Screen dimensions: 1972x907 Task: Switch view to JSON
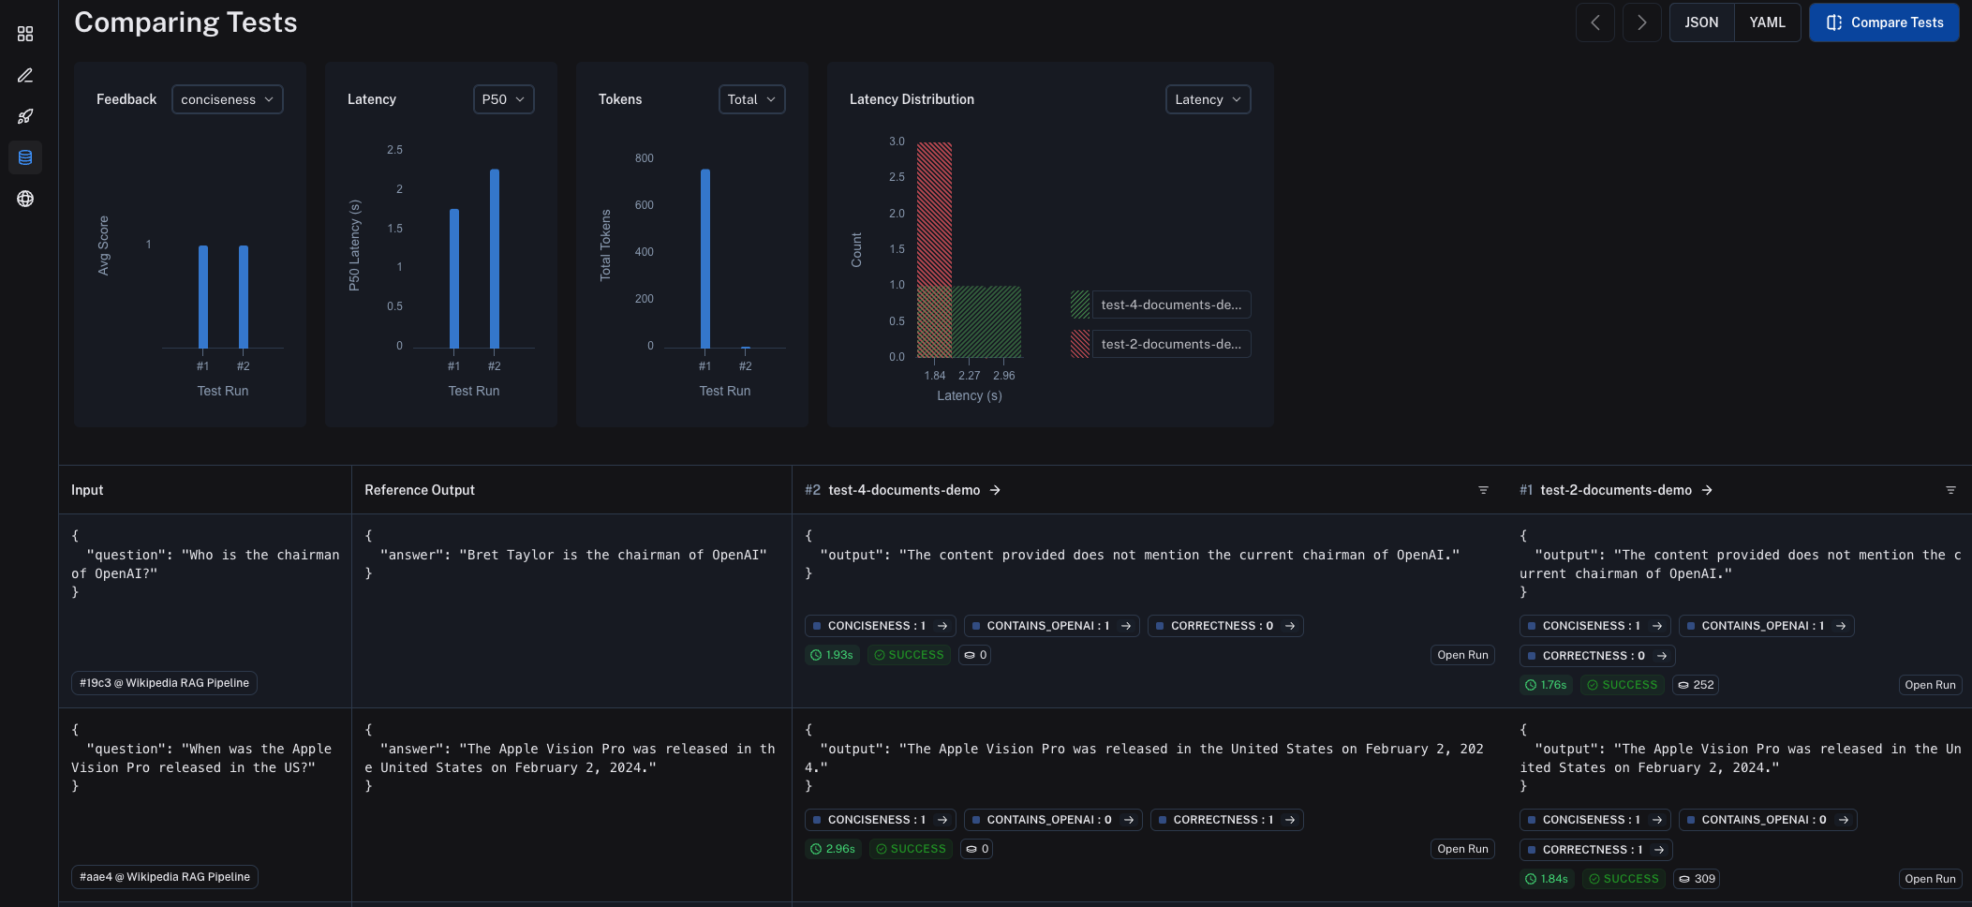coord(1701,22)
